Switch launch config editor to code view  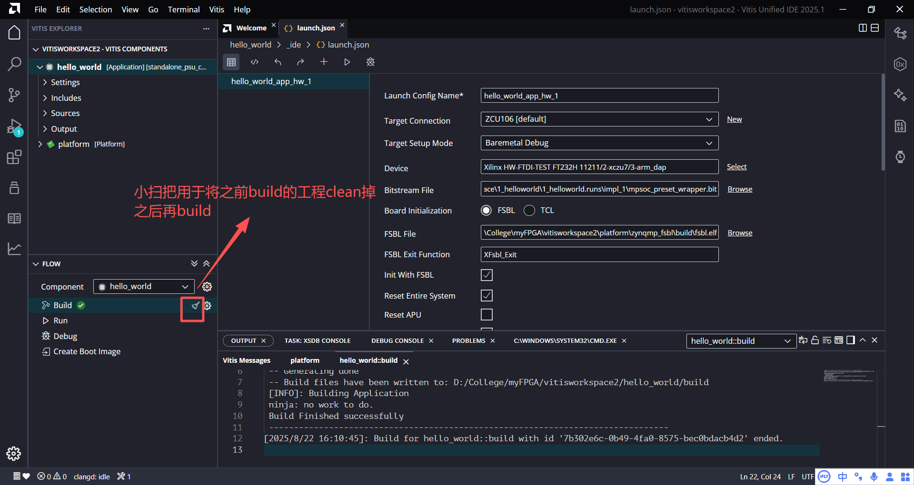pyautogui.click(x=254, y=62)
